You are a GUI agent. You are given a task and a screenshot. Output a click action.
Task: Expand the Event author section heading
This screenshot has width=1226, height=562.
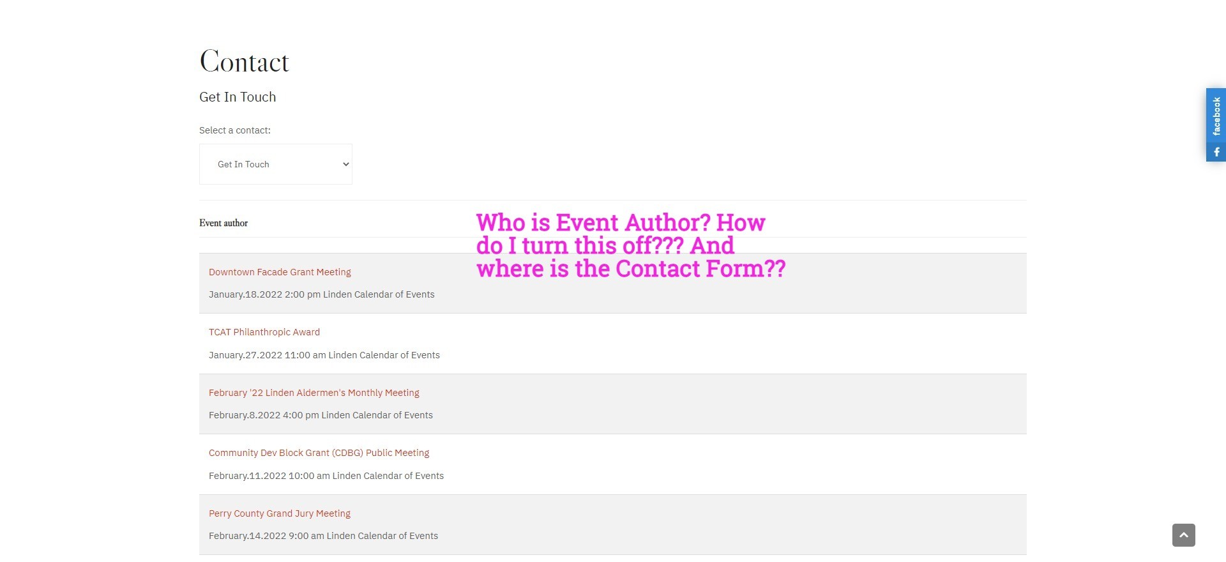click(223, 223)
